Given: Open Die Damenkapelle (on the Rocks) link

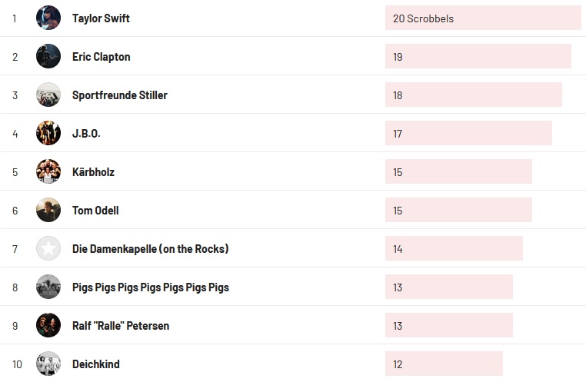Looking at the screenshot, I should [x=150, y=249].
